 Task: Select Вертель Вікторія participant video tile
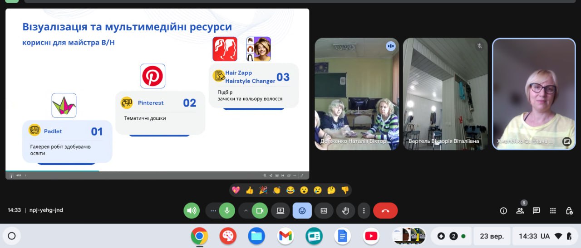click(445, 93)
